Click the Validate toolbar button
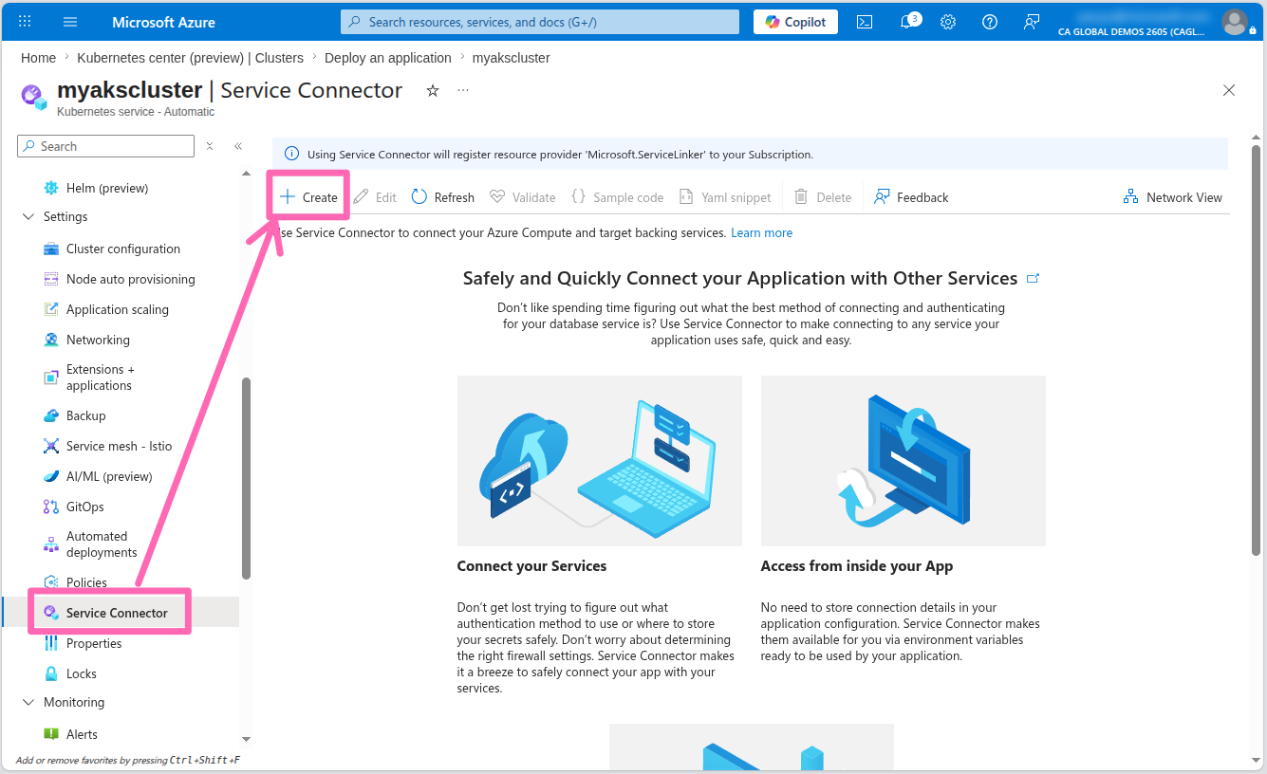 (x=522, y=197)
